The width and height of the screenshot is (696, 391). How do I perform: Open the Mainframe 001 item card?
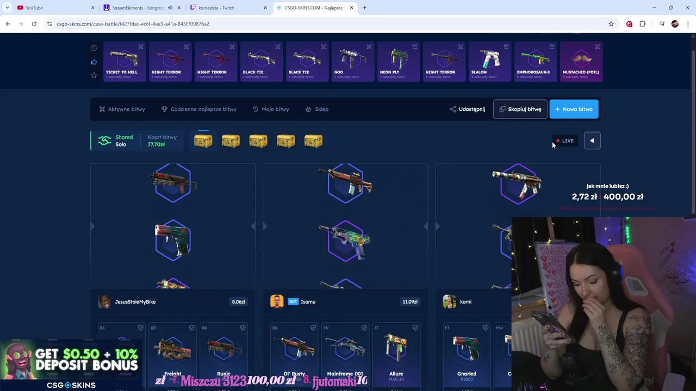[x=345, y=357]
